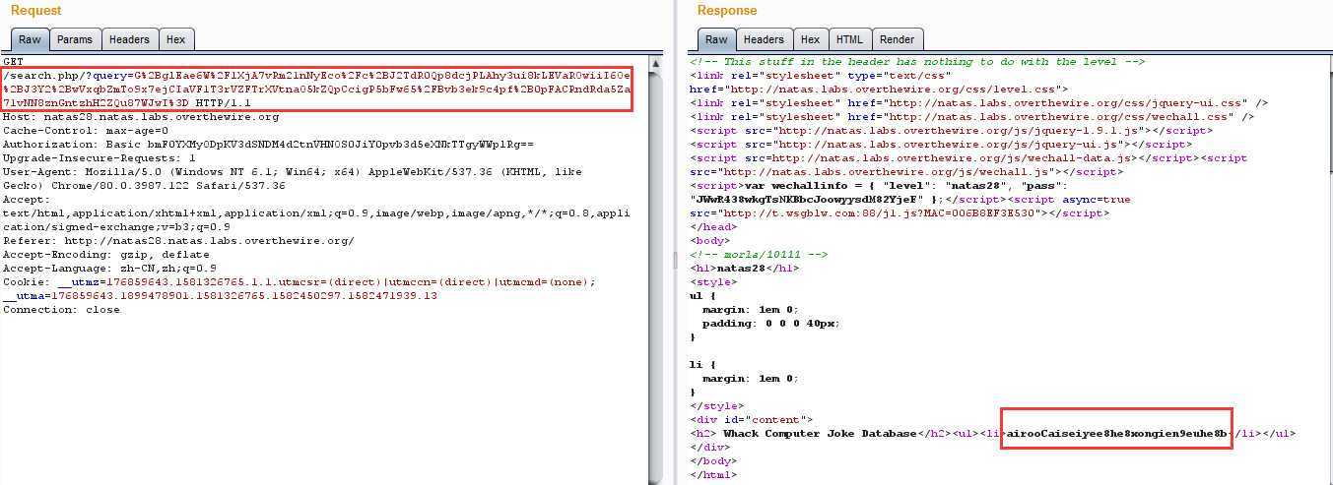Click the __utma cookie value line

pyautogui.click(x=220, y=295)
